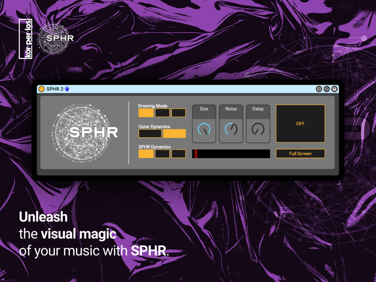376x282 pixels.
Task: Click the Color Dynamics label
Action: click(x=154, y=127)
